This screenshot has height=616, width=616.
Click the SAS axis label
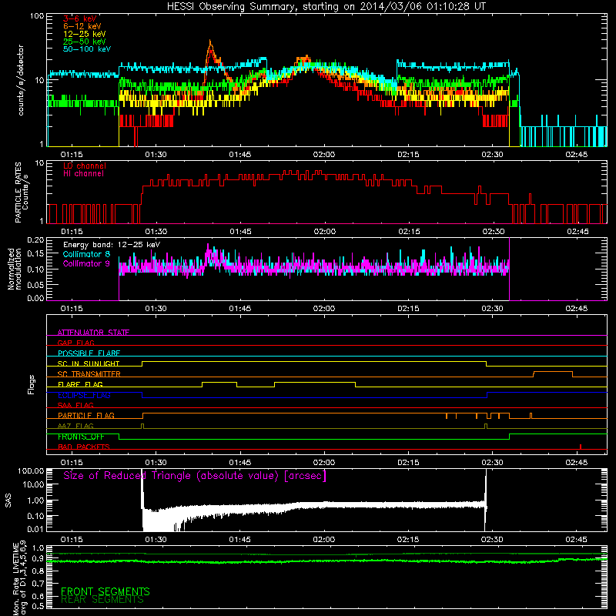click(x=8, y=500)
